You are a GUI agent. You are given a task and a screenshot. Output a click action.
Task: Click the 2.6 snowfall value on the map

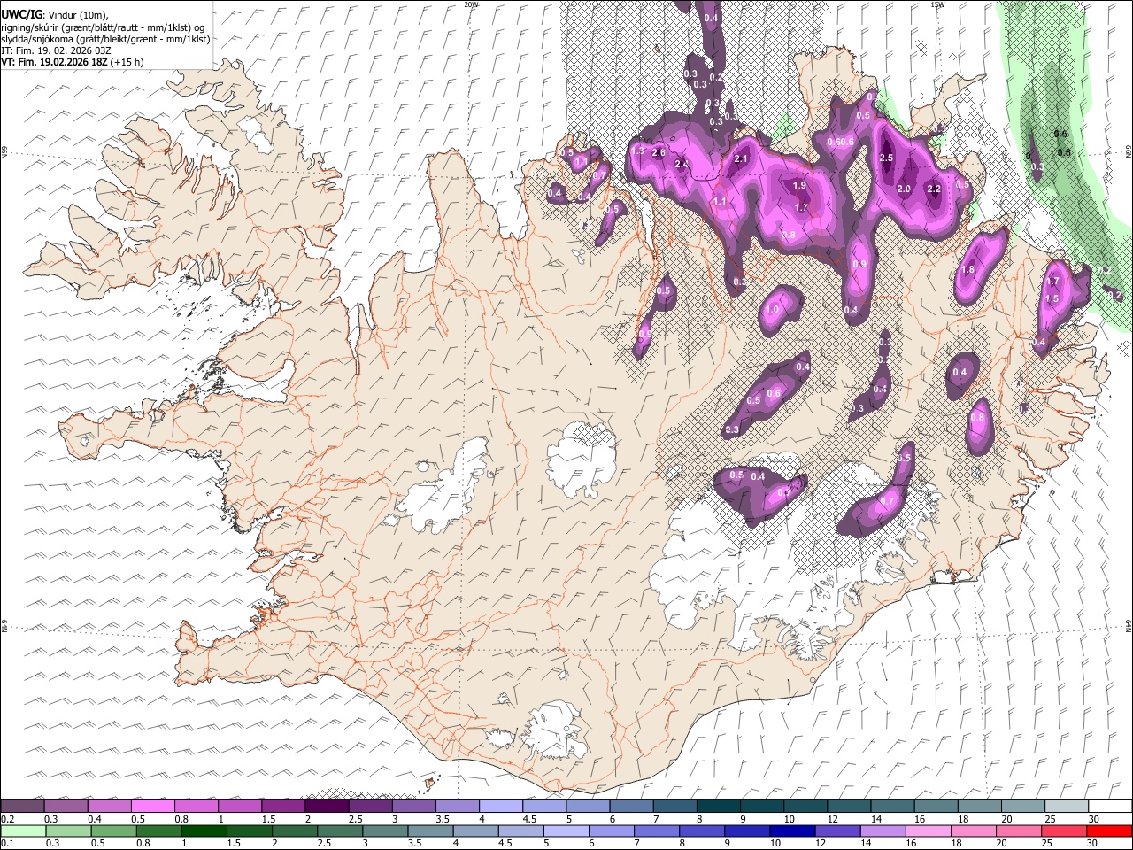click(x=659, y=152)
